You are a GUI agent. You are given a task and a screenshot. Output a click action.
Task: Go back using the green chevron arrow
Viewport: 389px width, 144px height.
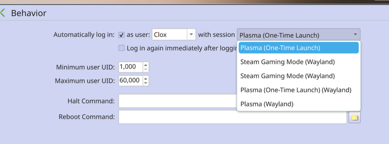(x=3, y=13)
